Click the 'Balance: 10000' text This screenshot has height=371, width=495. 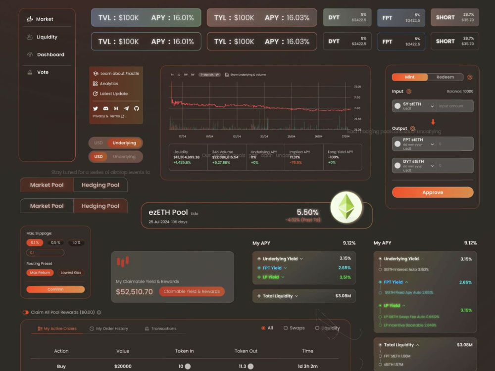pyautogui.click(x=460, y=92)
